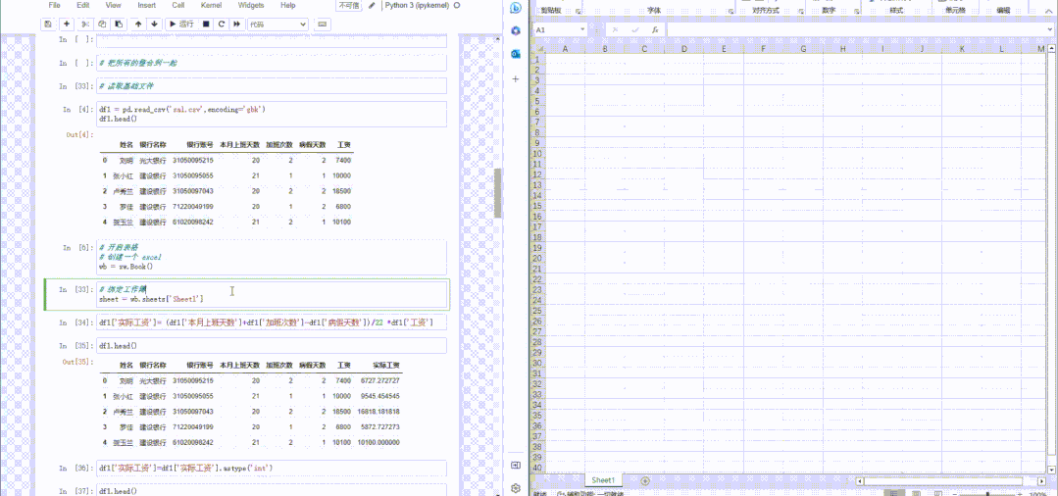Viewport: 1058px width, 496px height.
Task: Click the pencil edit-mode indicator icon
Action: coord(373,6)
